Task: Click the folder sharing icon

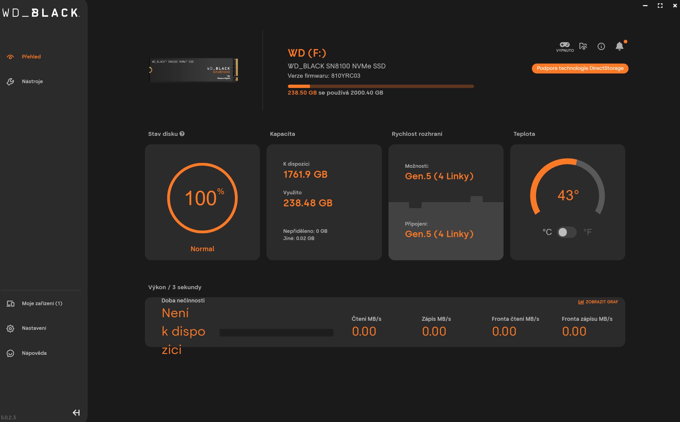Action: pyautogui.click(x=583, y=46)
